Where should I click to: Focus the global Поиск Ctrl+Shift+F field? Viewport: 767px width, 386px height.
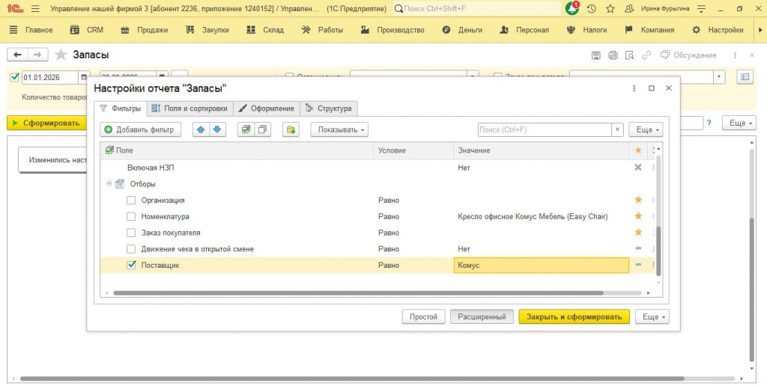(x=477, y=9)
